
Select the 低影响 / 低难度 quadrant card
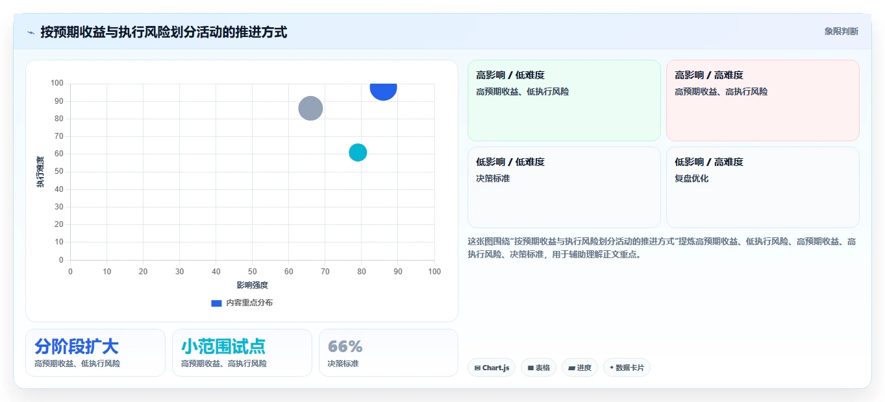564,187
